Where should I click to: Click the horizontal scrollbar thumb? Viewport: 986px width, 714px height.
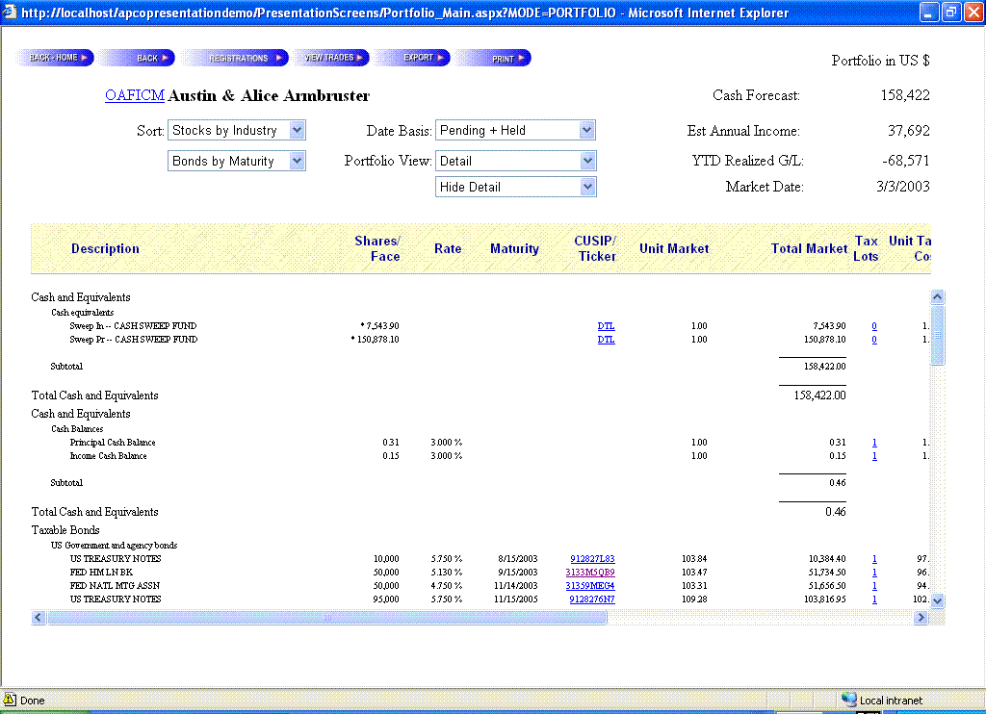point(327,617)
